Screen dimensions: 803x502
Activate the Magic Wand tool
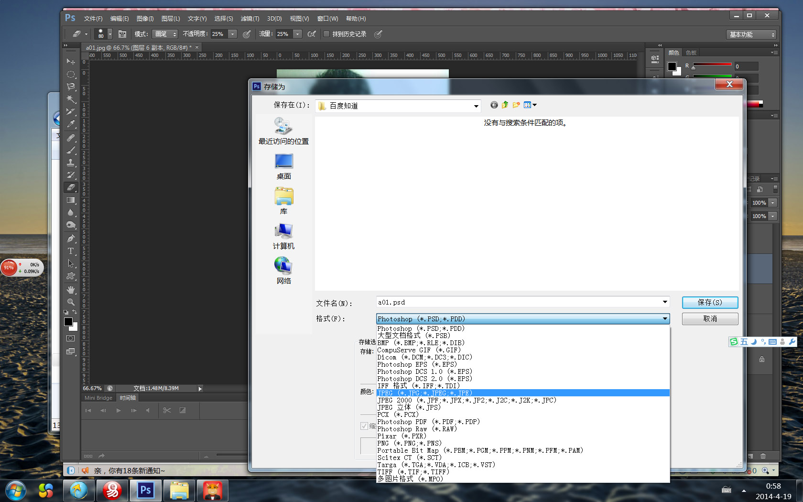71,99
